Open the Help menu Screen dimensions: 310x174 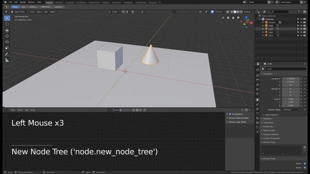(39, 2)
